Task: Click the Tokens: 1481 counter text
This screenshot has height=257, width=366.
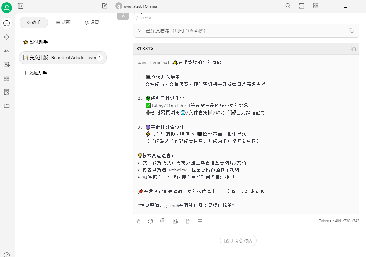Action: (339, 221)
